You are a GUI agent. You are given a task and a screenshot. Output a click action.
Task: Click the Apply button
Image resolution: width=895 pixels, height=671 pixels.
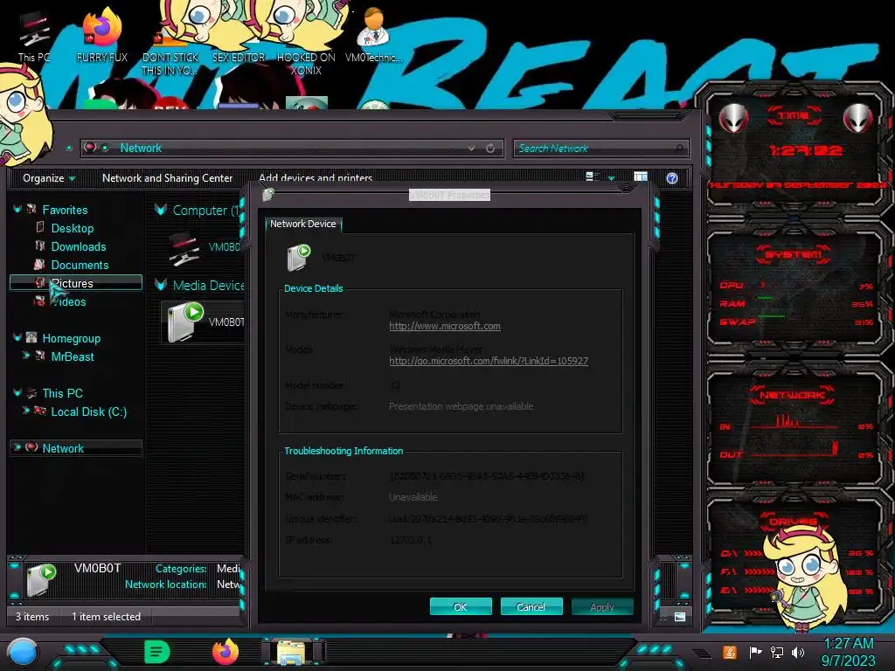602,606
